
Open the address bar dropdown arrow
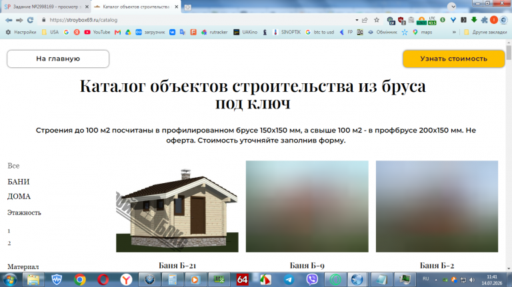pos(357,20)
